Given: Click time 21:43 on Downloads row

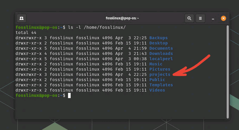Looking at the screenshot, I should pos(140,53).
